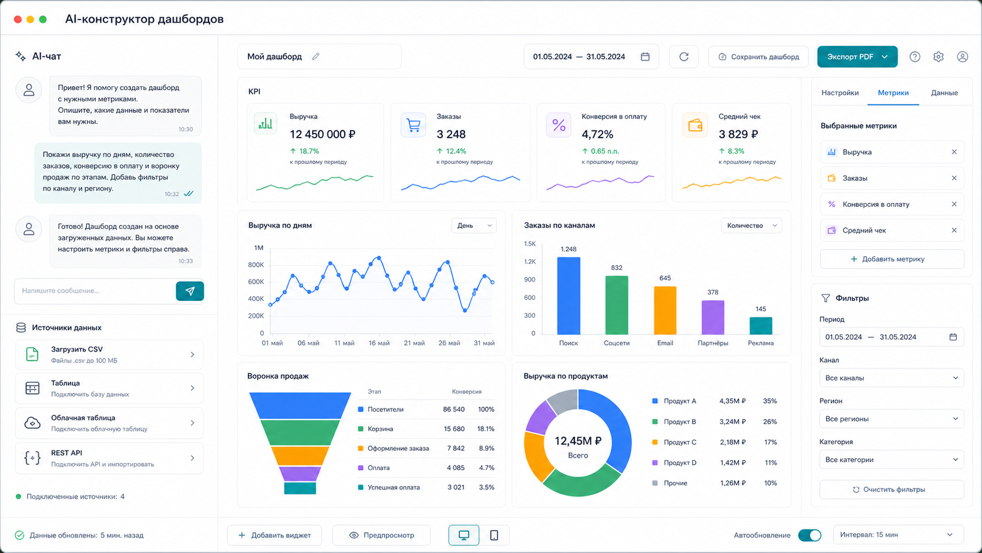The width and height of the screenshot is (982, 553).
Task: Open Предпросмотр preview button
Action: pos(382,535)
